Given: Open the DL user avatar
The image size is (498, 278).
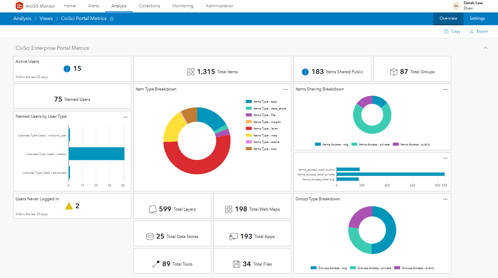Looking at the screenshot, I should click(x=456, y=6).
